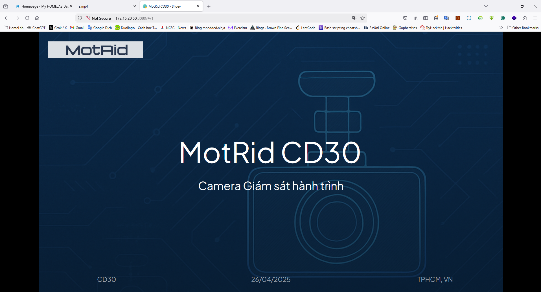541x292 pixels.
Task: Open a new tab with plus button
Action: point(209,6)
